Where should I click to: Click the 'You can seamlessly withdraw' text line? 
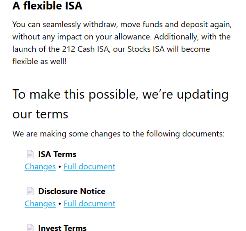122,25
